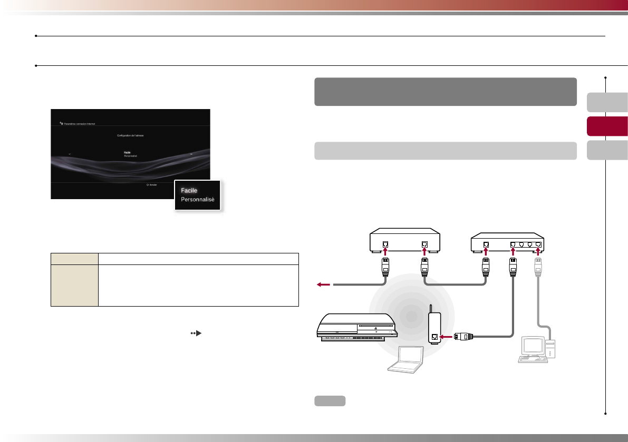
Task: Click the five-port router box
Action: click(x=507, y=242)
